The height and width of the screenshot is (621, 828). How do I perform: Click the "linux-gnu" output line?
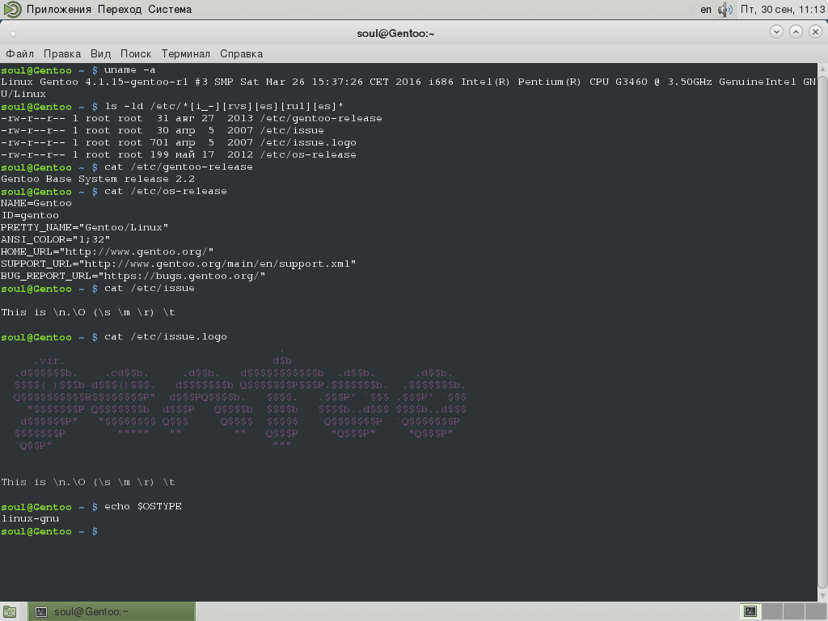(x=30, y=519)
